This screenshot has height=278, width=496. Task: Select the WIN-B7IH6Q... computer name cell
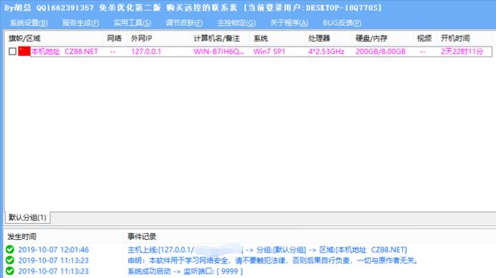click(x=219, y=51)
